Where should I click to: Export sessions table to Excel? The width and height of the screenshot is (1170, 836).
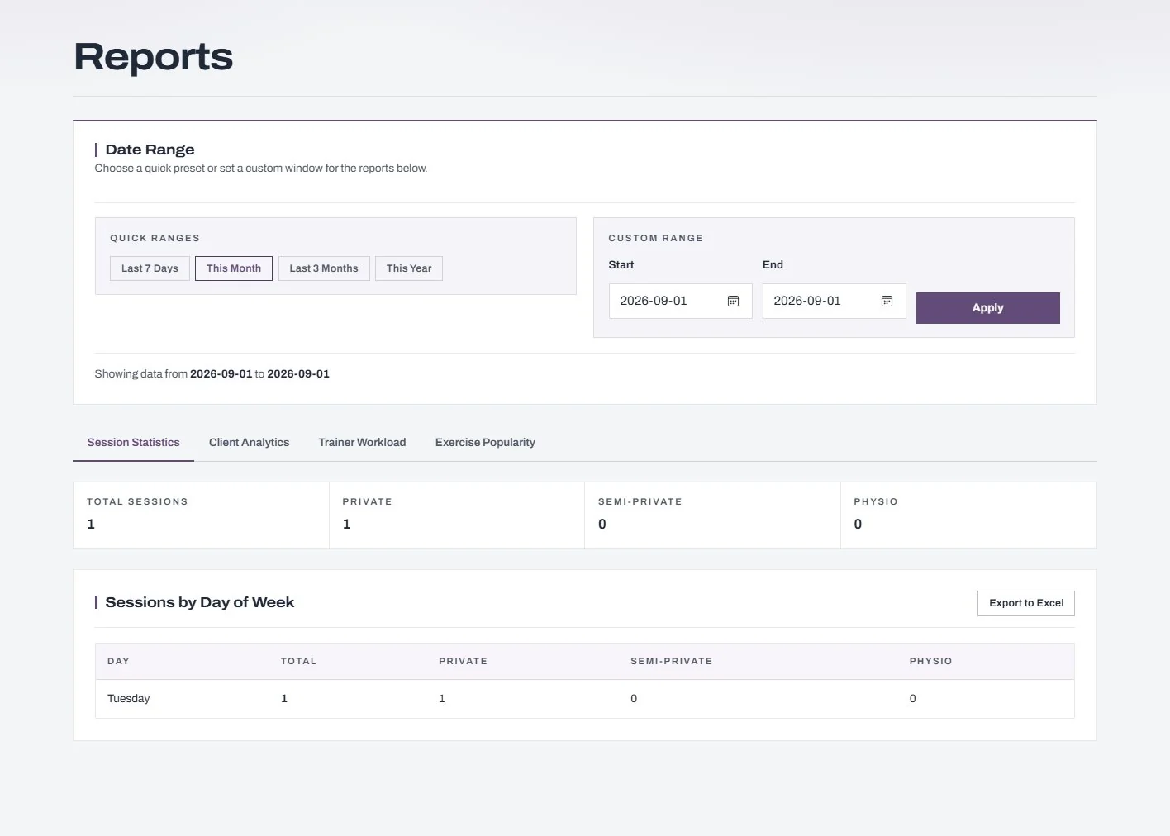tap(1026, 603)
